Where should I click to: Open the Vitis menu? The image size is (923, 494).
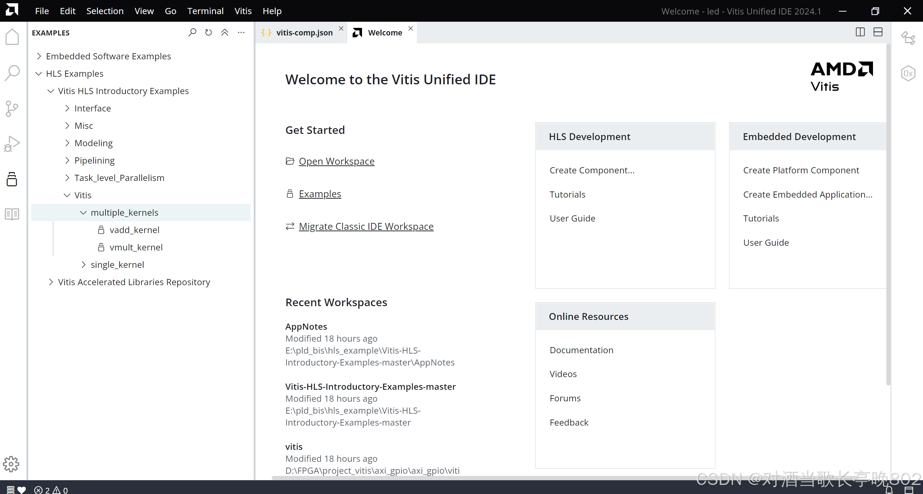[243, 11]
